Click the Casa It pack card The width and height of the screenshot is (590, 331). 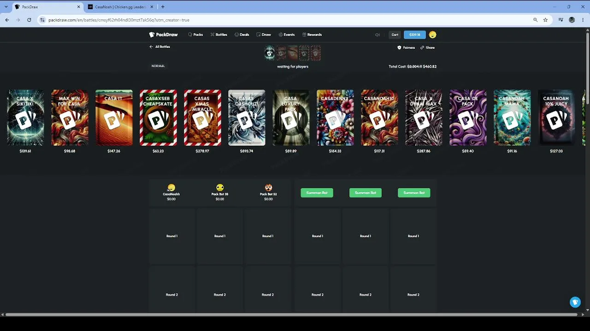pyautogui.click(x=114, y=118)
